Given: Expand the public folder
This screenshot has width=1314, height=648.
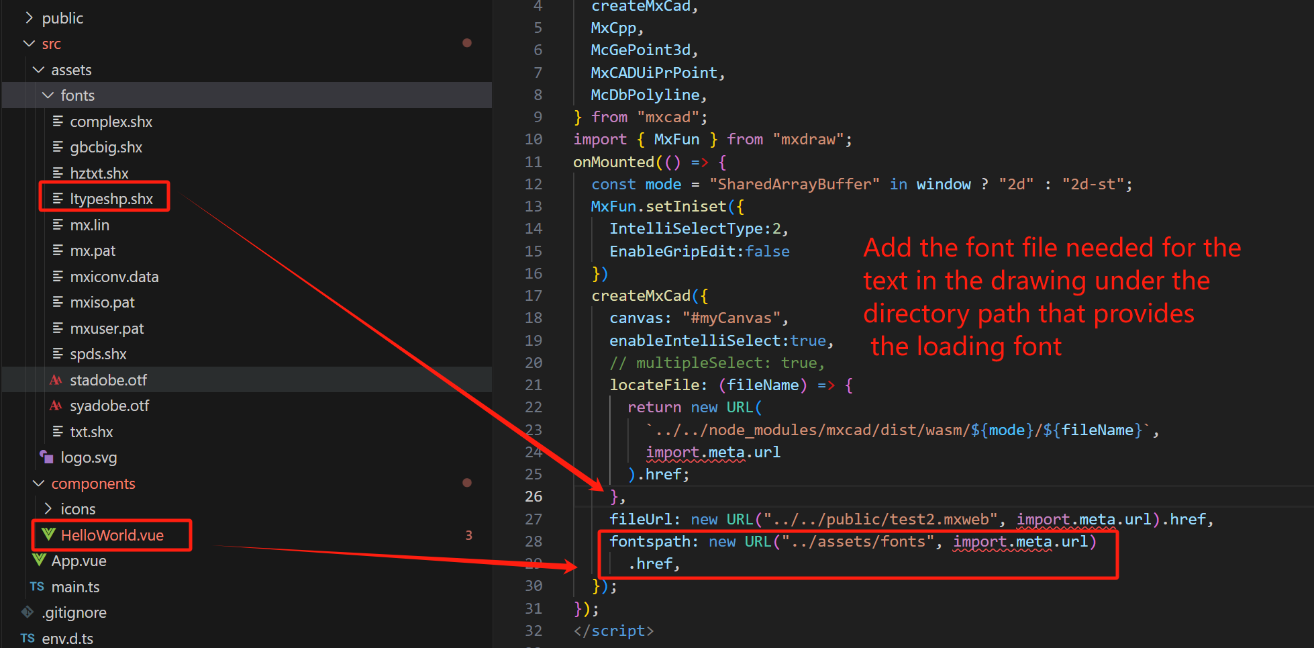Looking at the screenshot, I should [29, 18].
